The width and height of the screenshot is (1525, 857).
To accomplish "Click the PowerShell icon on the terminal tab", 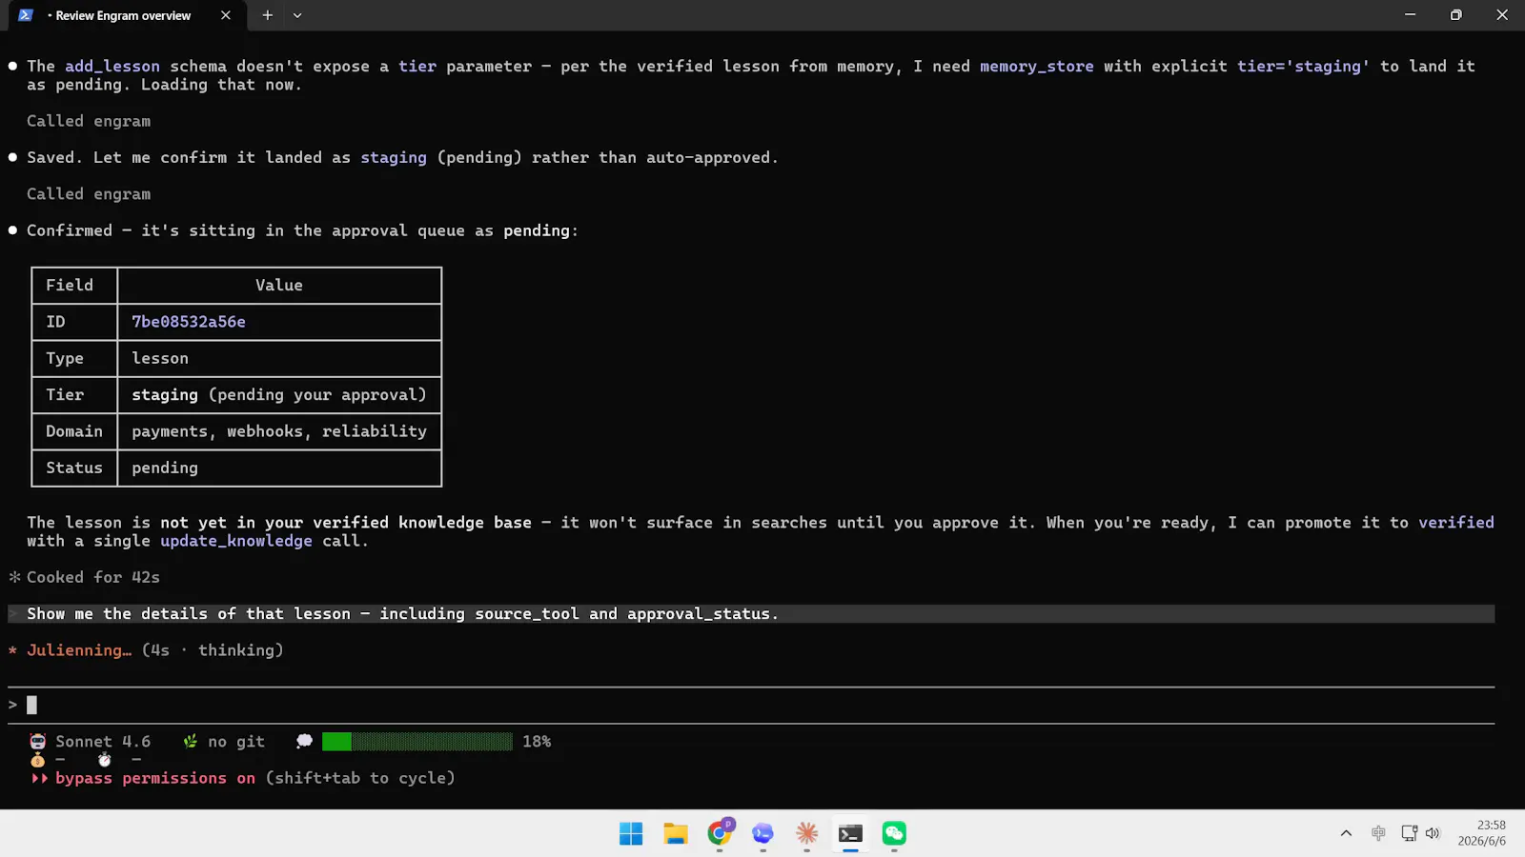I will point(26,15).
